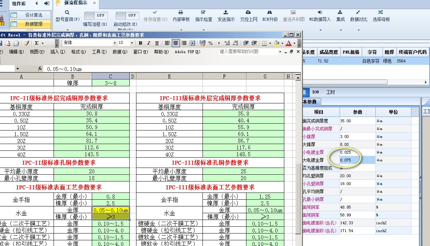Click Excel increase indent icon

254,43
